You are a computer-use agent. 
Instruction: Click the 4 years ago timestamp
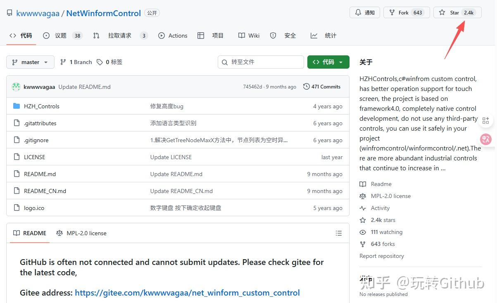coord(328,106)
